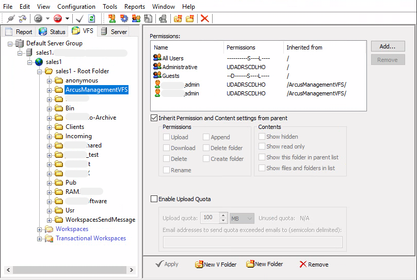
Task: Click the GO start service toolbar icon
Action: (38, 19)
